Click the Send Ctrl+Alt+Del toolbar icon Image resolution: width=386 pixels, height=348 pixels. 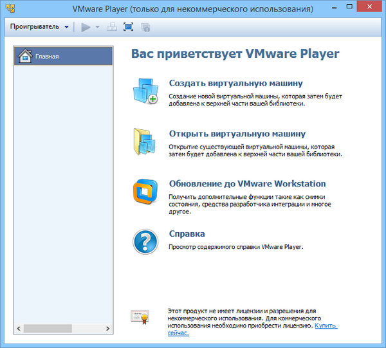click(x=112, y=27)
